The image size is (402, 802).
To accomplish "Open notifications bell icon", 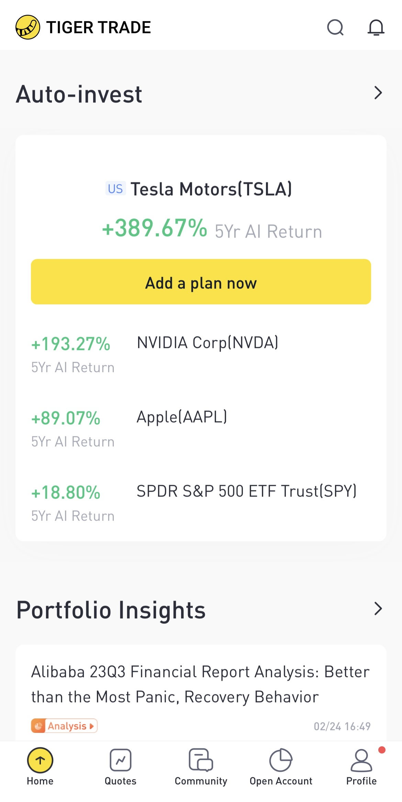I will [x=376, y=28].
